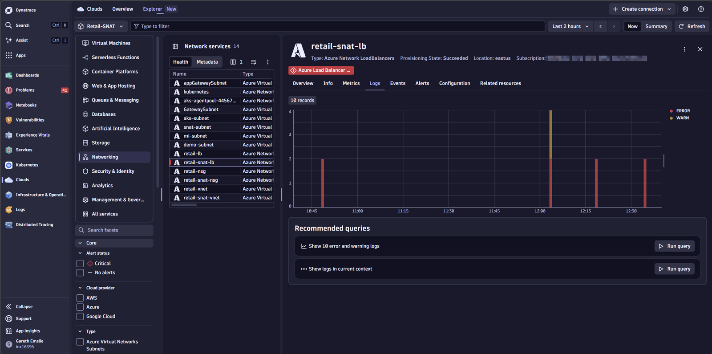Click the horizontal scrollbar under services table
Image resolution: width=712 pixels, height=354 pixels.
(x=184, y=205)
